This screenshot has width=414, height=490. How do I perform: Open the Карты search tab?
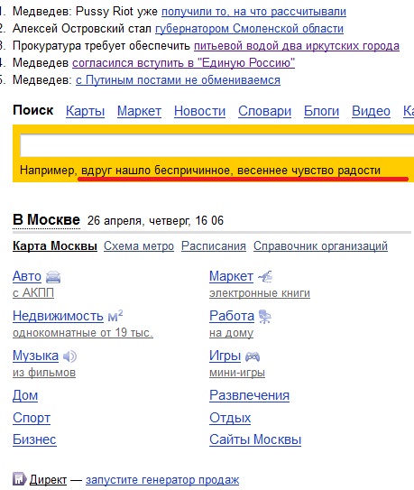(86, 111)
